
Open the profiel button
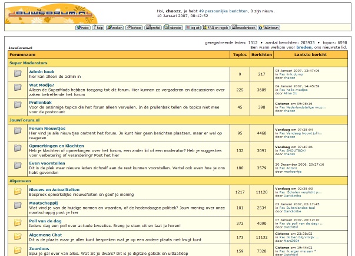(x=153, y=28)
